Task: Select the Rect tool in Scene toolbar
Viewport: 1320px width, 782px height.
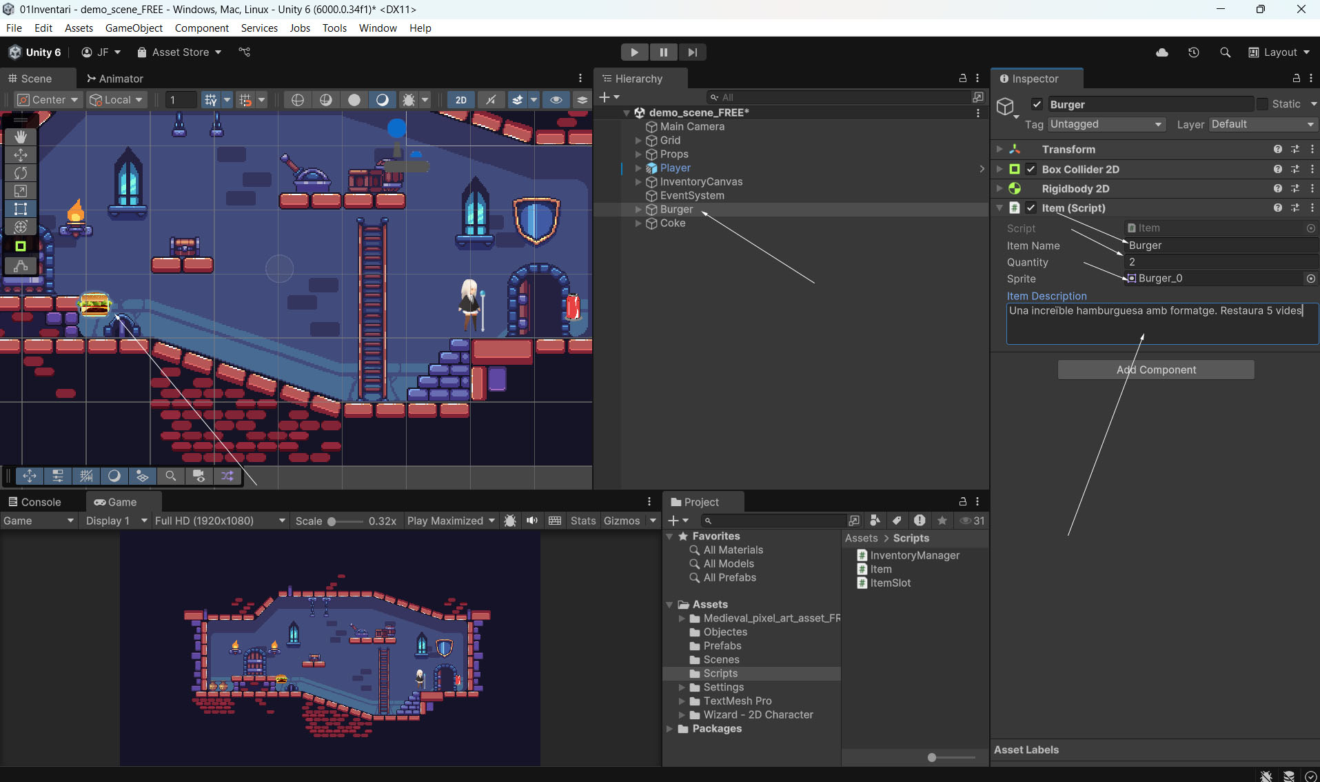Action: coord(21,209)
